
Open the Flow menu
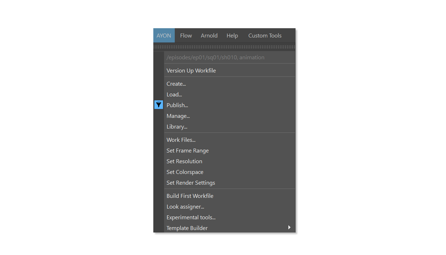click(x=186, y=35)
